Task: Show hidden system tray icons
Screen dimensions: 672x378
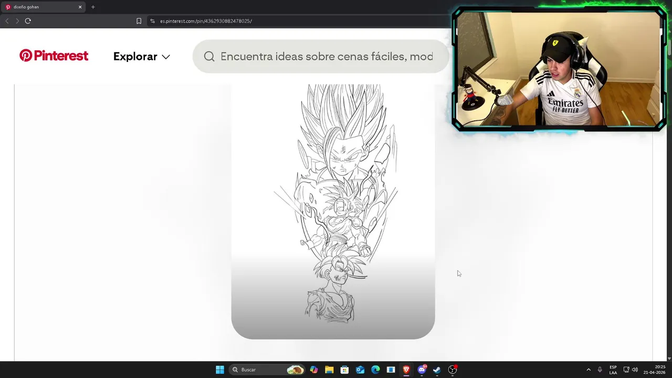Action: click(589, 370)
